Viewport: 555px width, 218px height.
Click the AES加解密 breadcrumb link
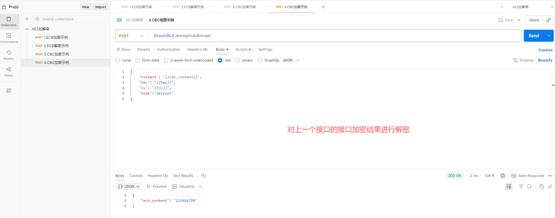click(x=134, y=20)
